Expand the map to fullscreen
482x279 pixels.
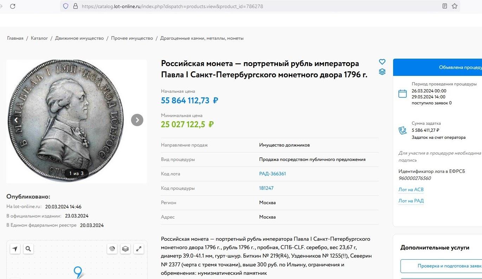[139, 249]
